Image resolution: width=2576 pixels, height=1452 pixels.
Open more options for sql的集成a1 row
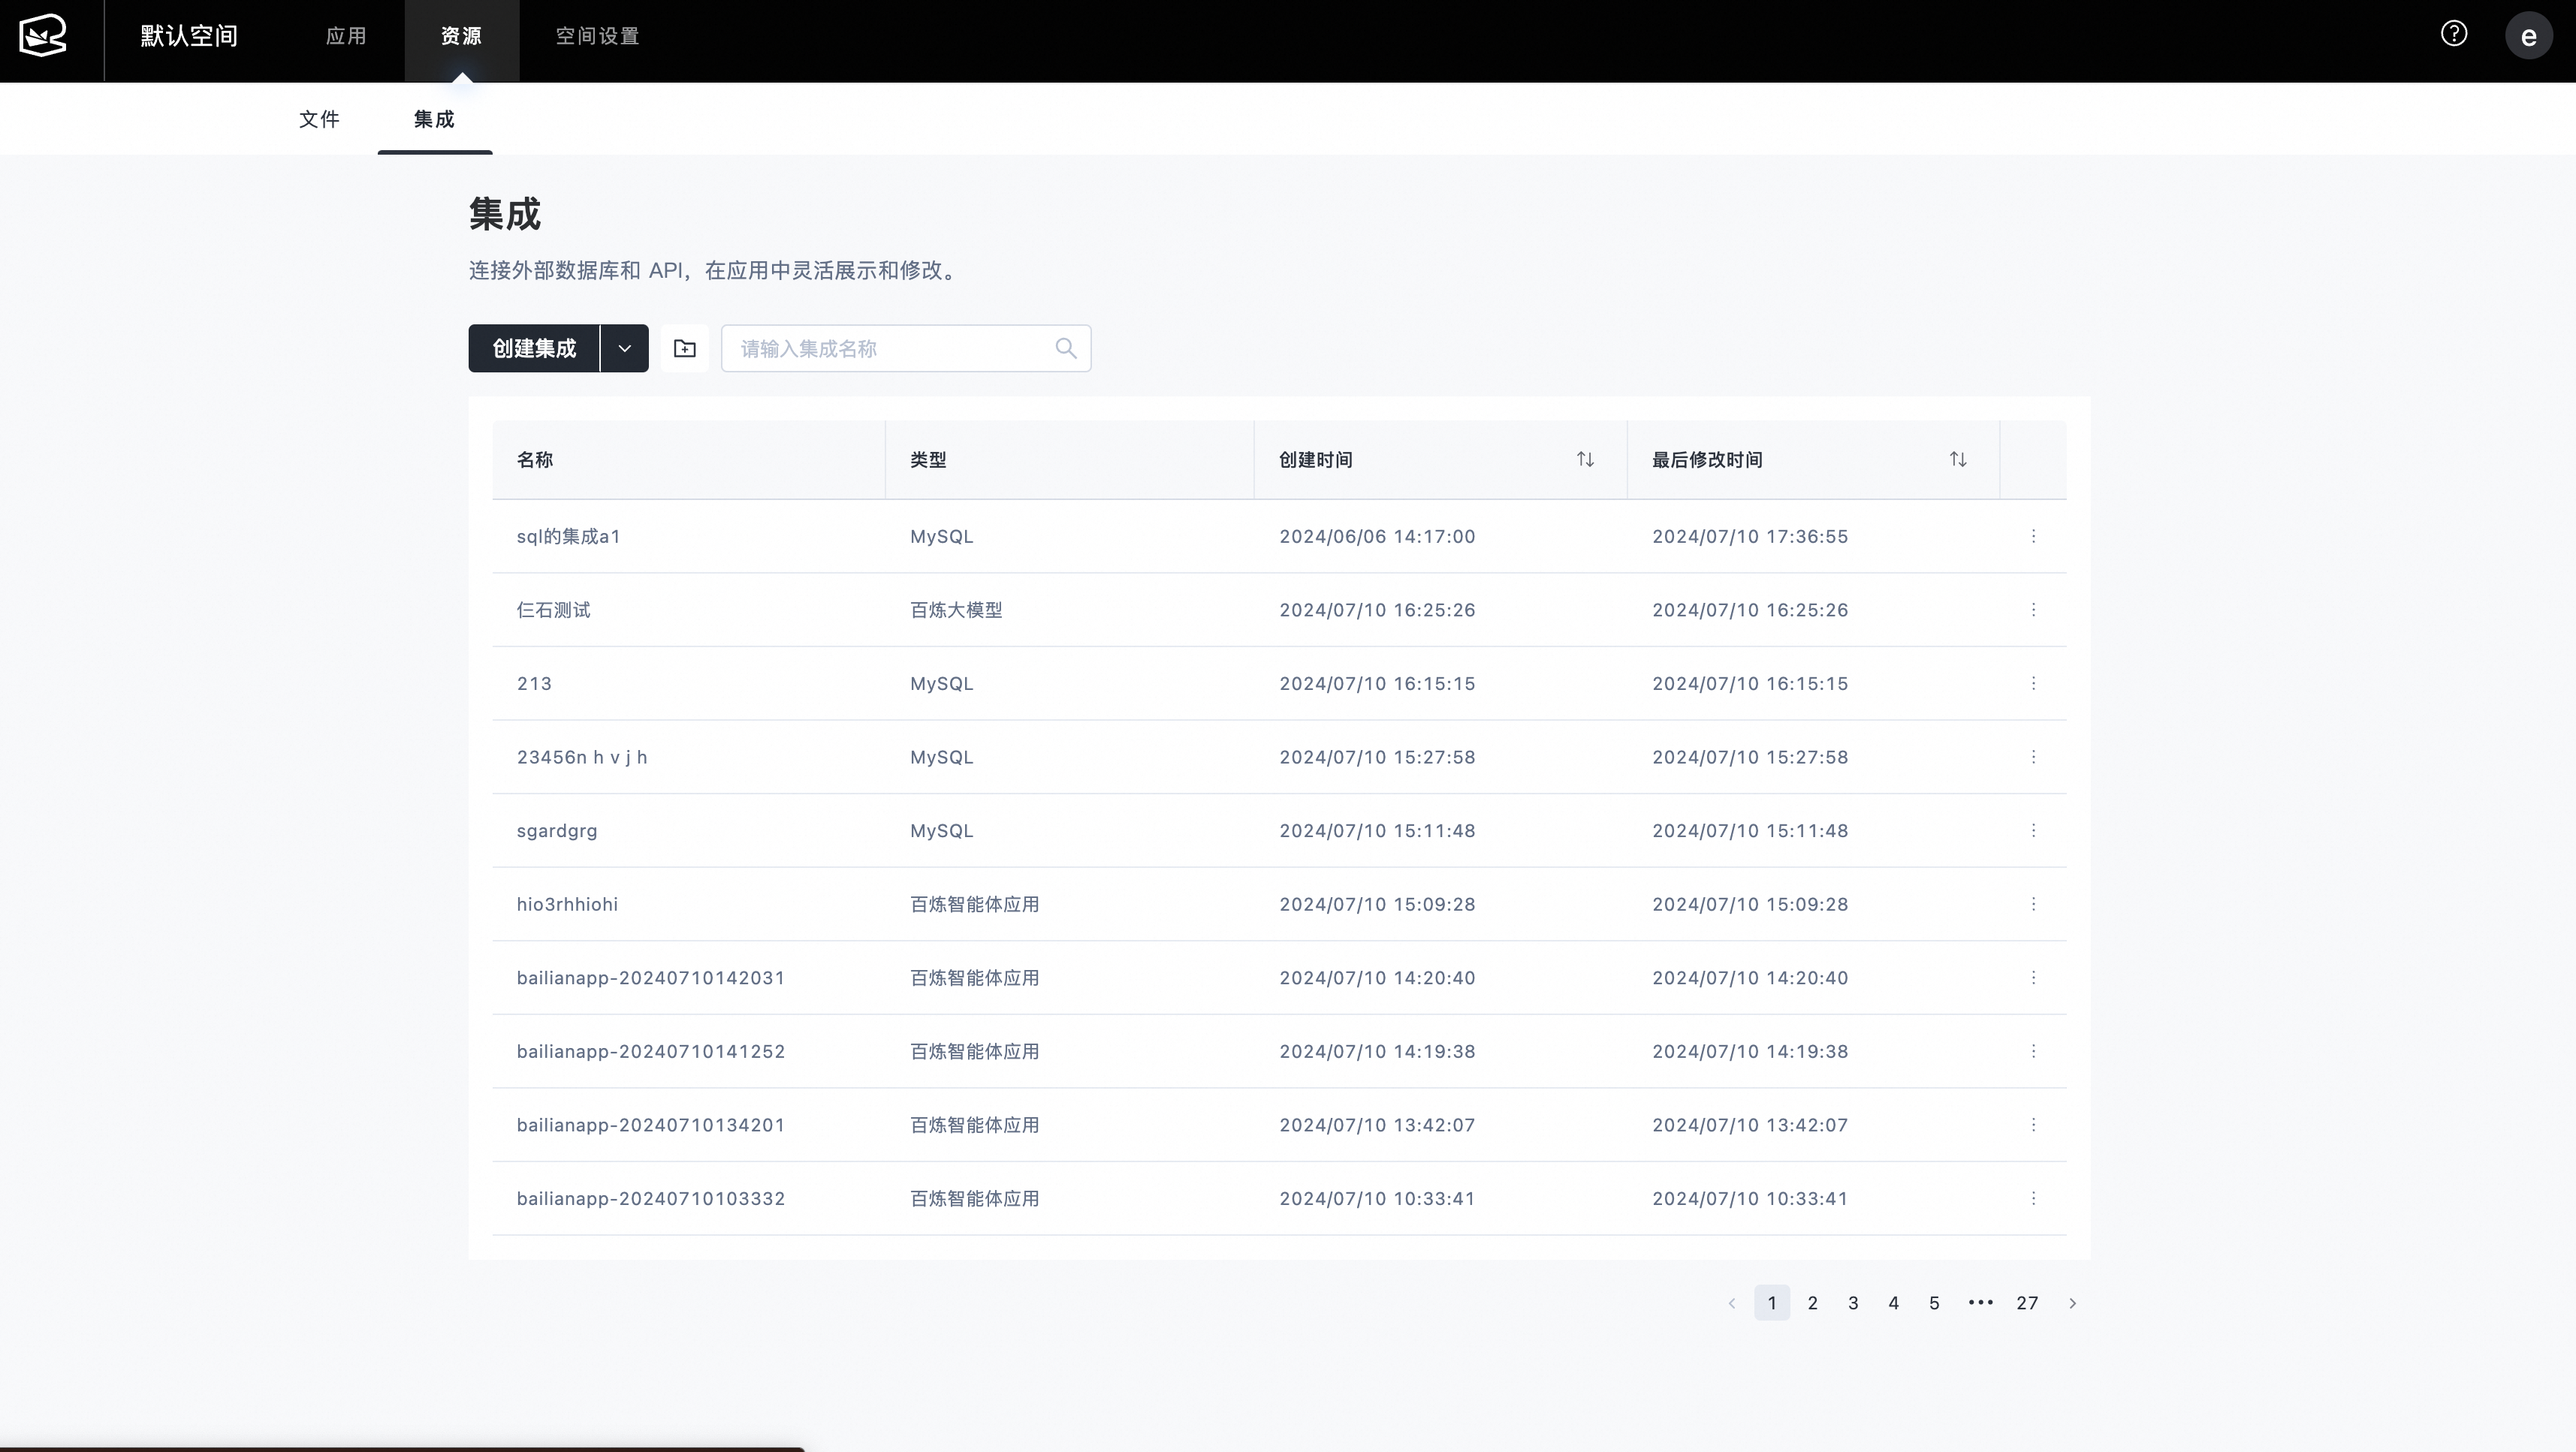click(2033, 536)
